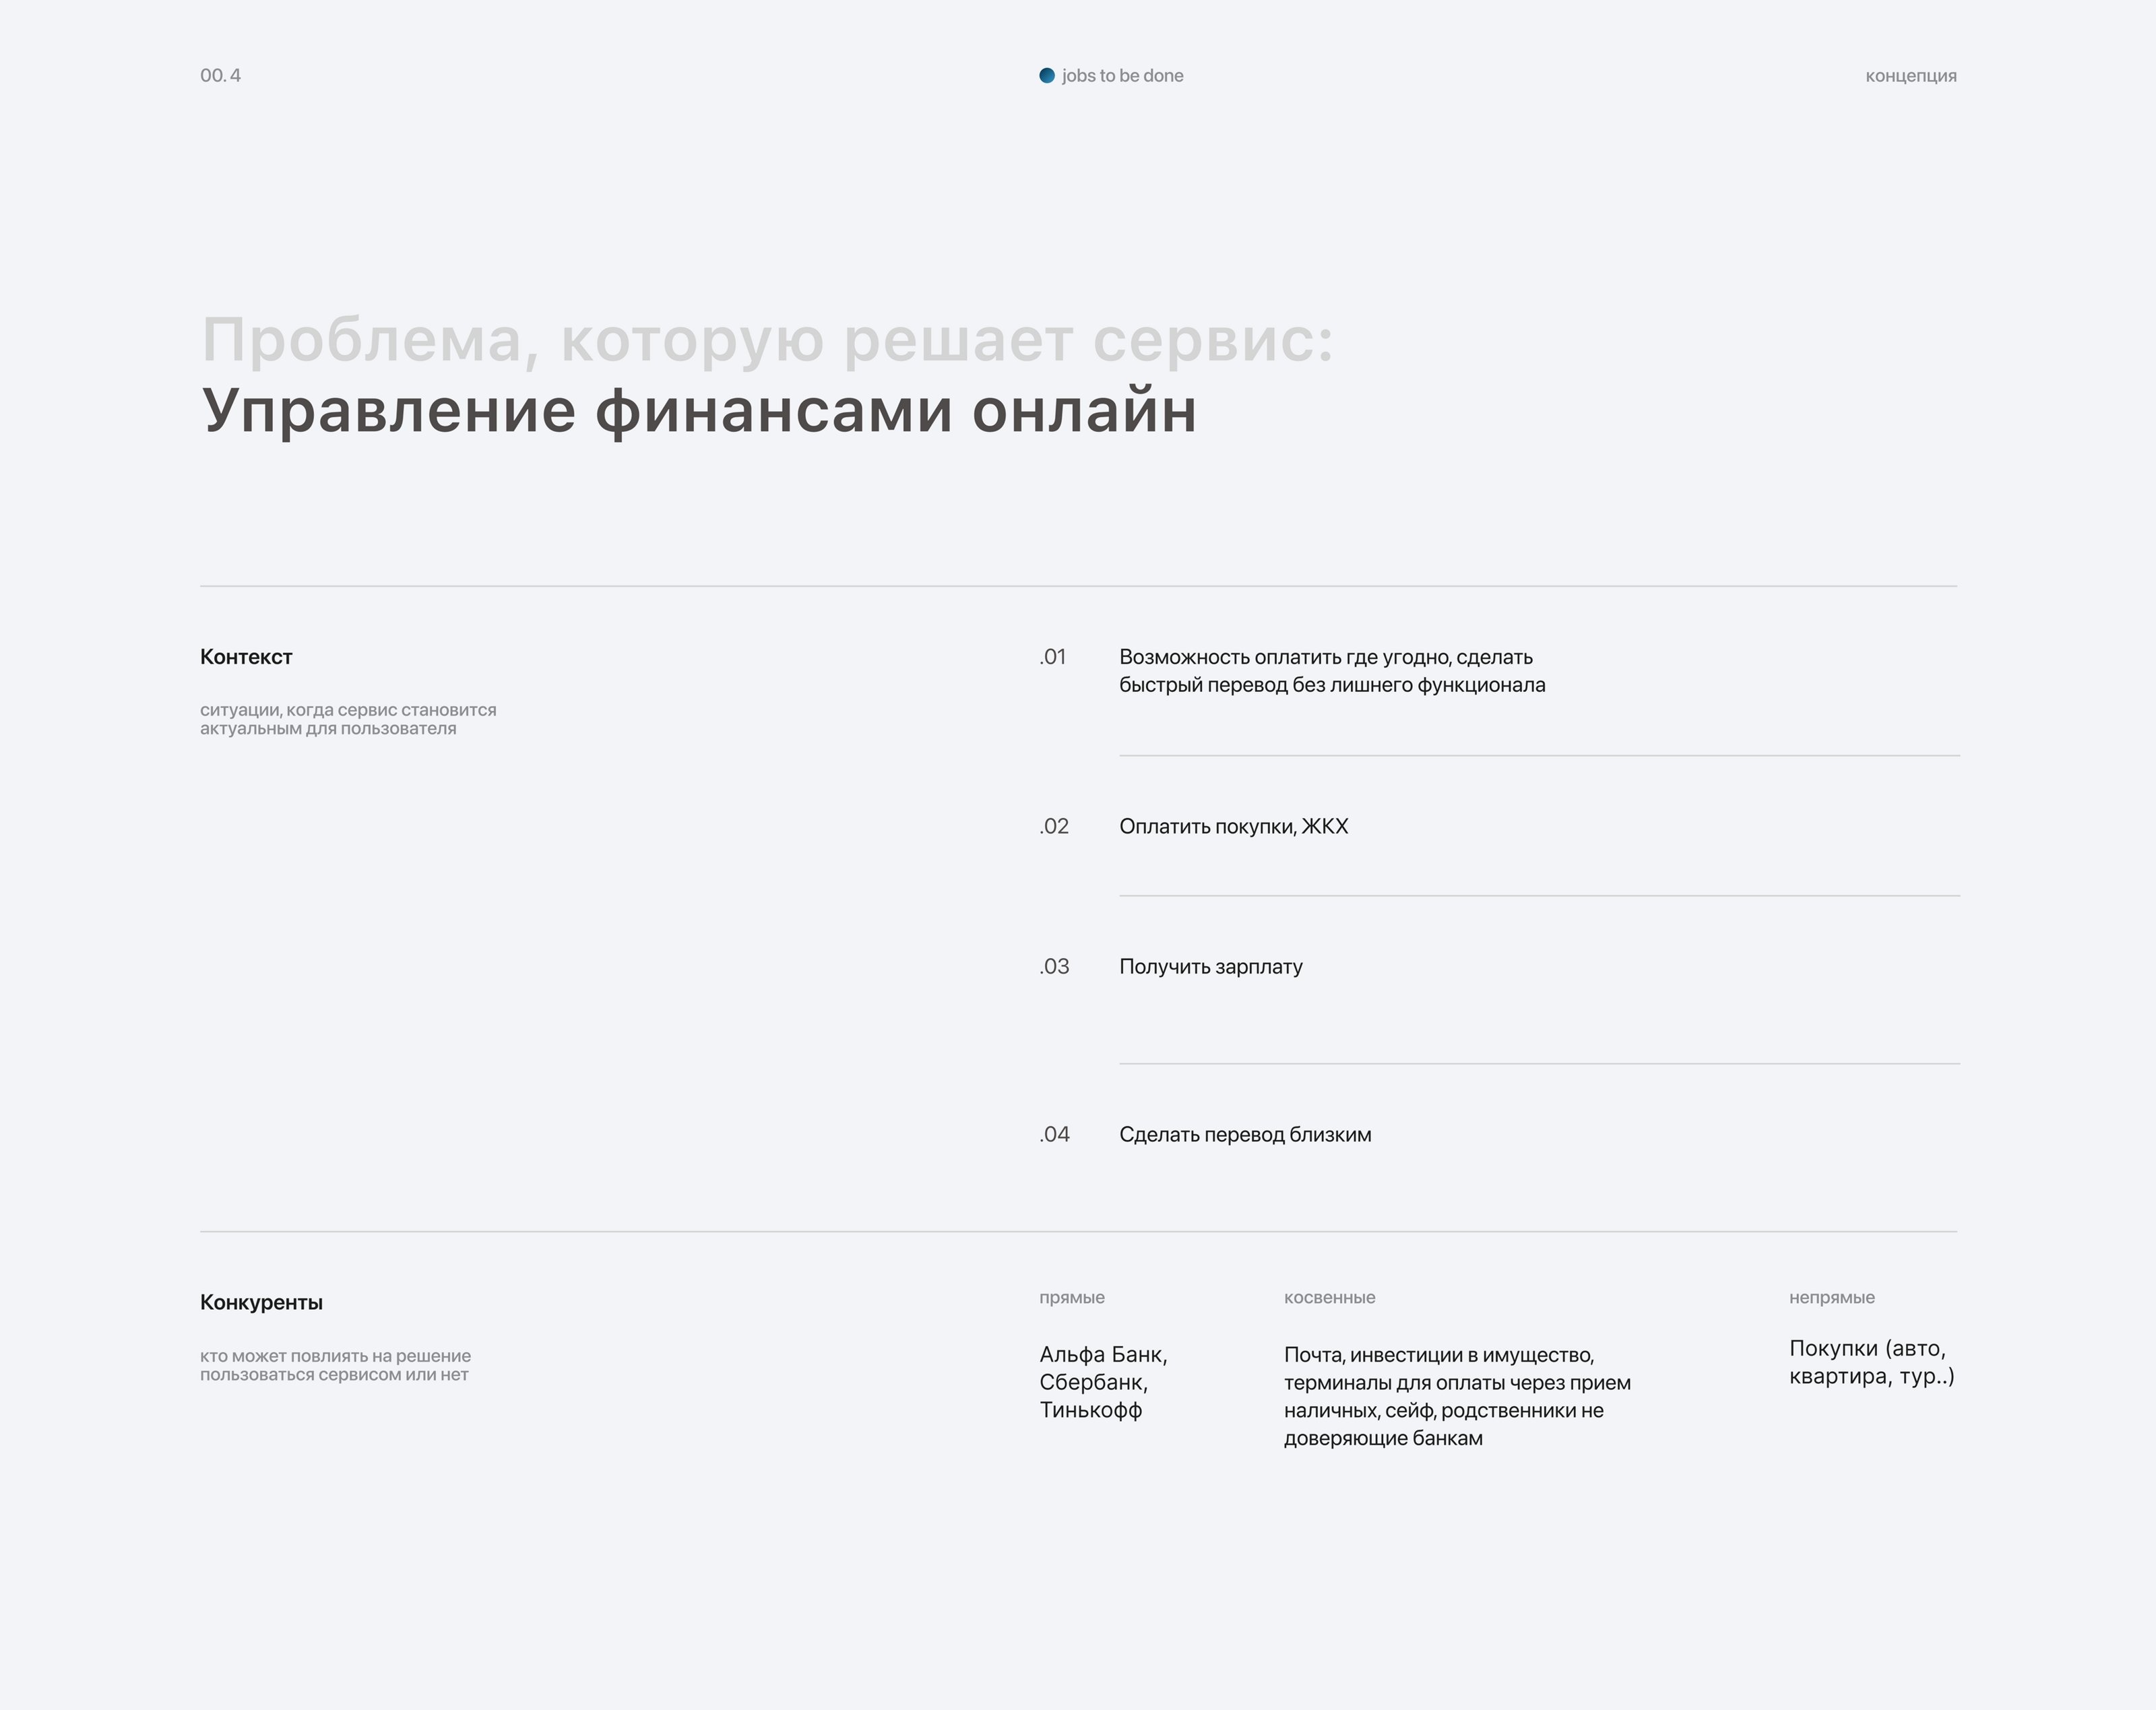Click the item 'Сделать перевод близким'

coord(1245,1134)
